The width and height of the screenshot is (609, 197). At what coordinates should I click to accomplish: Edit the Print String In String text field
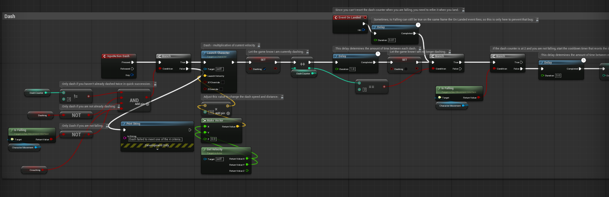coord(155,139)
